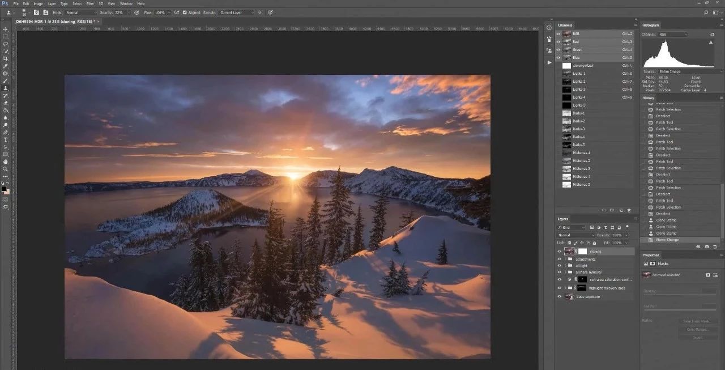The width and height of the screenshot is (725, 370).
Task: Click the Select and Mask button
Action: [x=697, y=321]
